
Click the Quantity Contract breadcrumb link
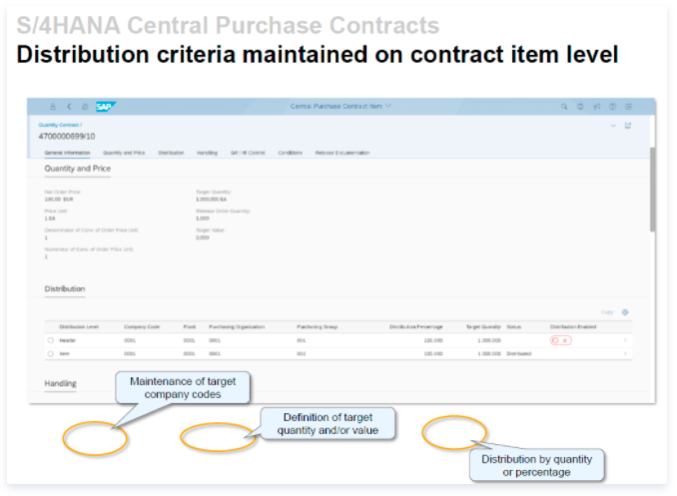(x=59, y=125)
